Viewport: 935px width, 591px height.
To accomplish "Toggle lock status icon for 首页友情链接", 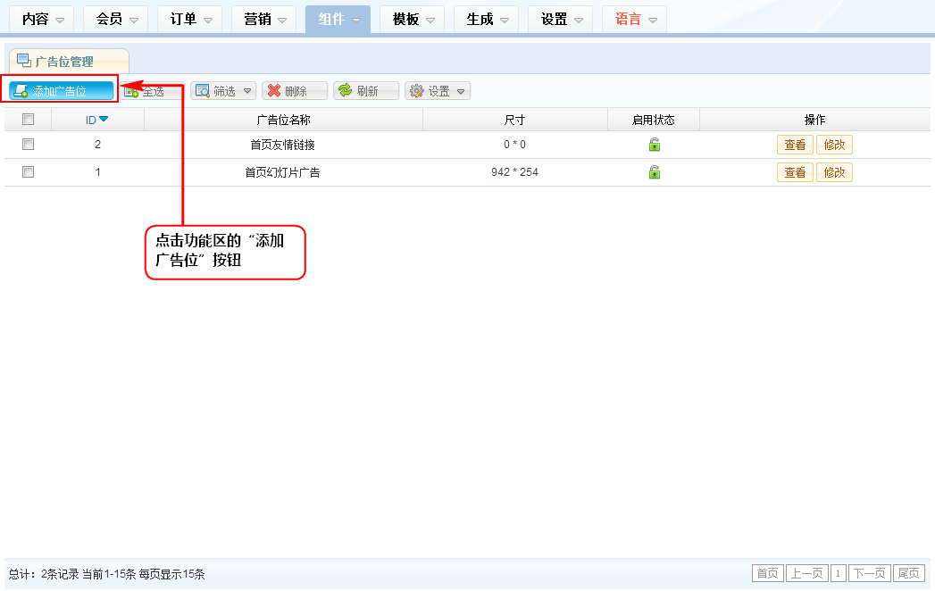I will point(655,145).
